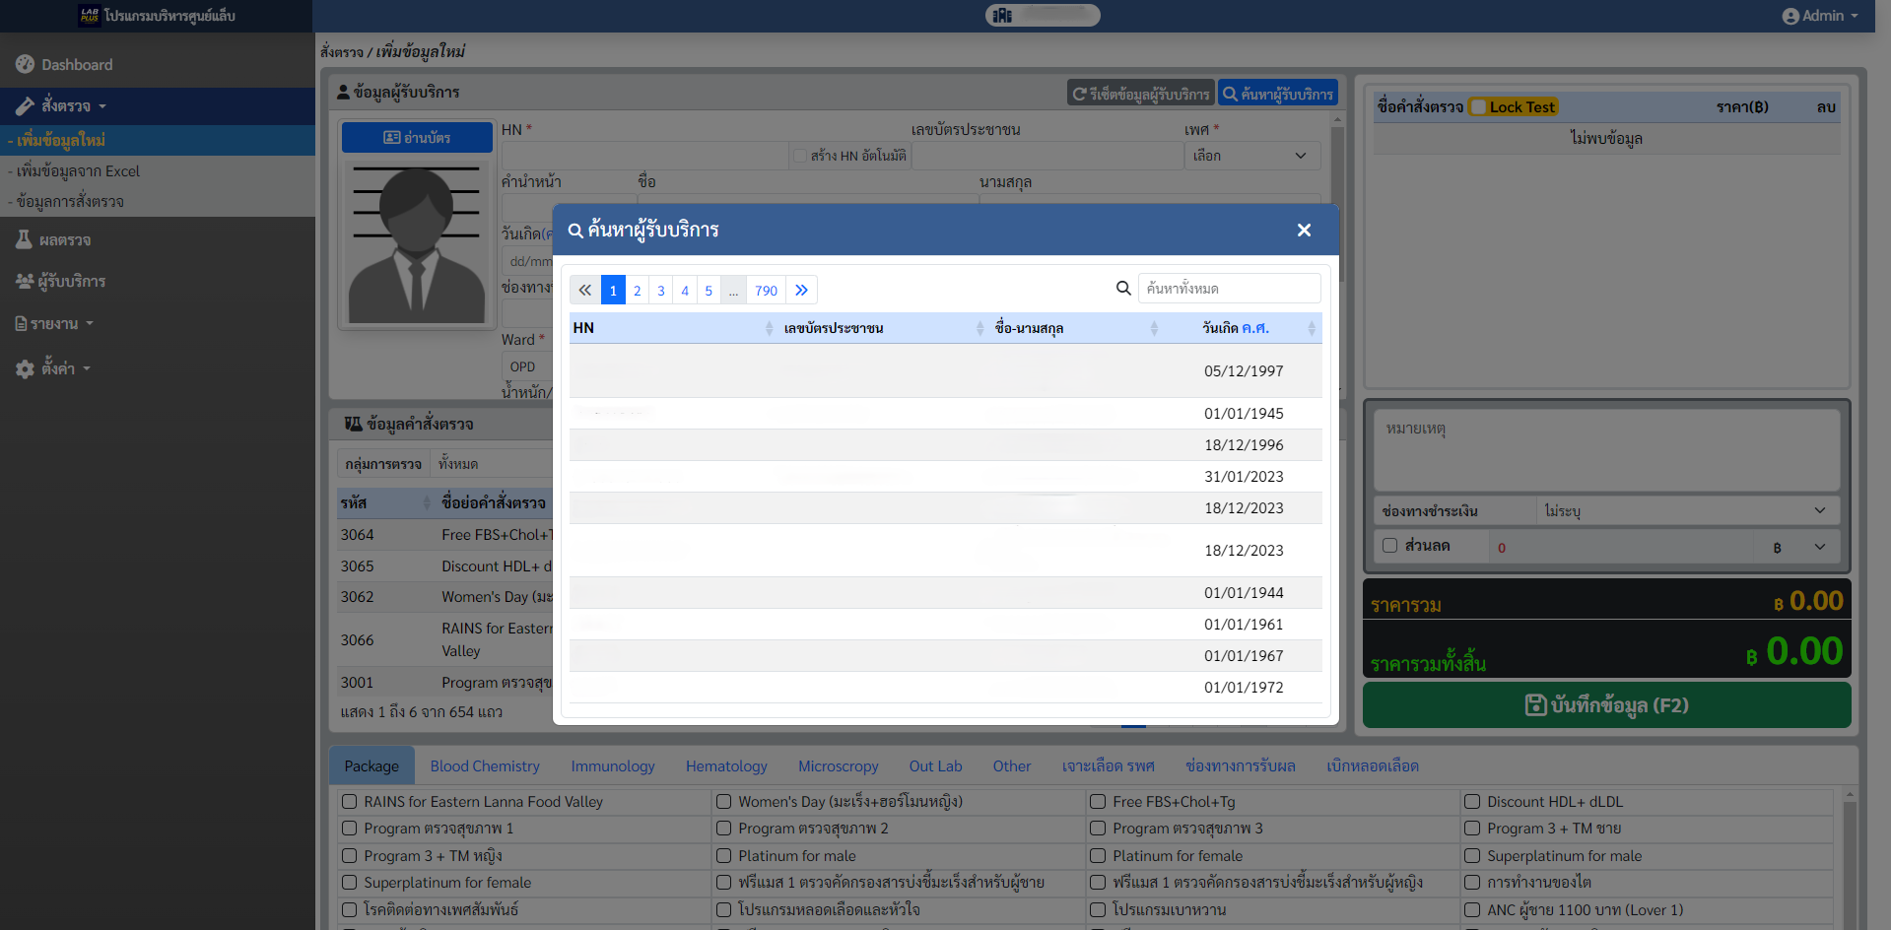Jump to first page with double-left arrow
Viewport: 1891px width, 930px height.
[585, 290]
